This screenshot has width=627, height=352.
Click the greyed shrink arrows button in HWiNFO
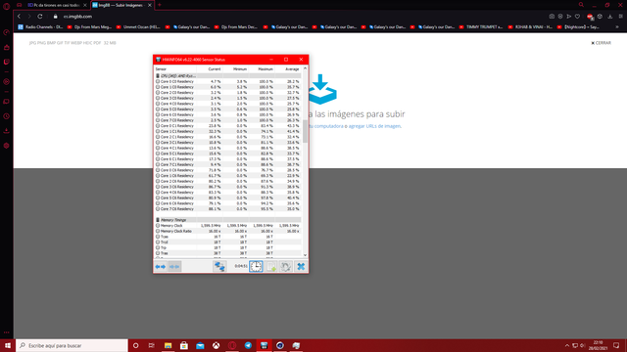coord(174,267)
